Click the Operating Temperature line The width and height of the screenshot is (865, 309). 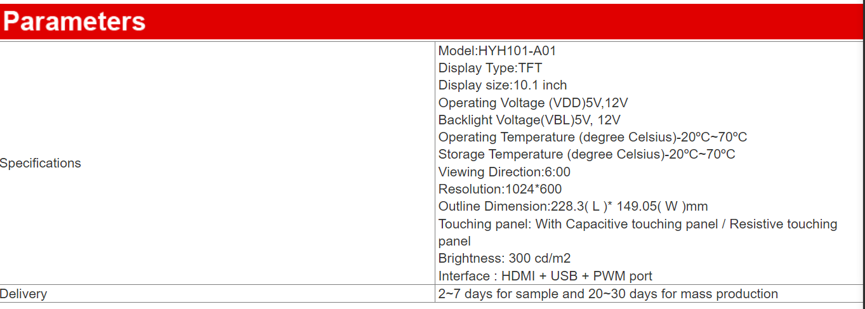point(593,137)
